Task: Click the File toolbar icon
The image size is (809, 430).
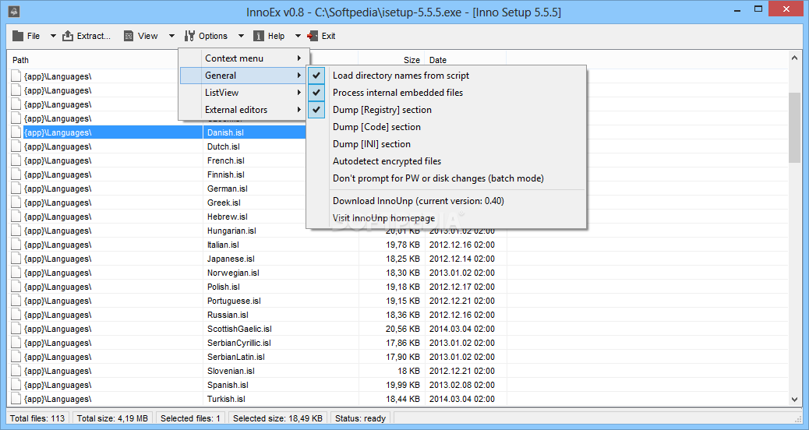Action: (x=18, y=36)
